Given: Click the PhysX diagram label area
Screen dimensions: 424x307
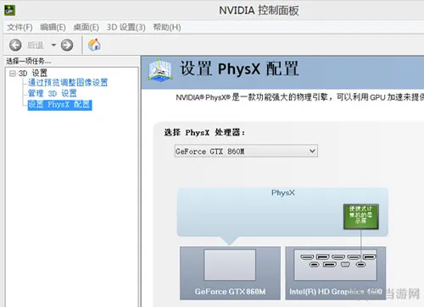Looking at the screenshot, I should point(282,193).
